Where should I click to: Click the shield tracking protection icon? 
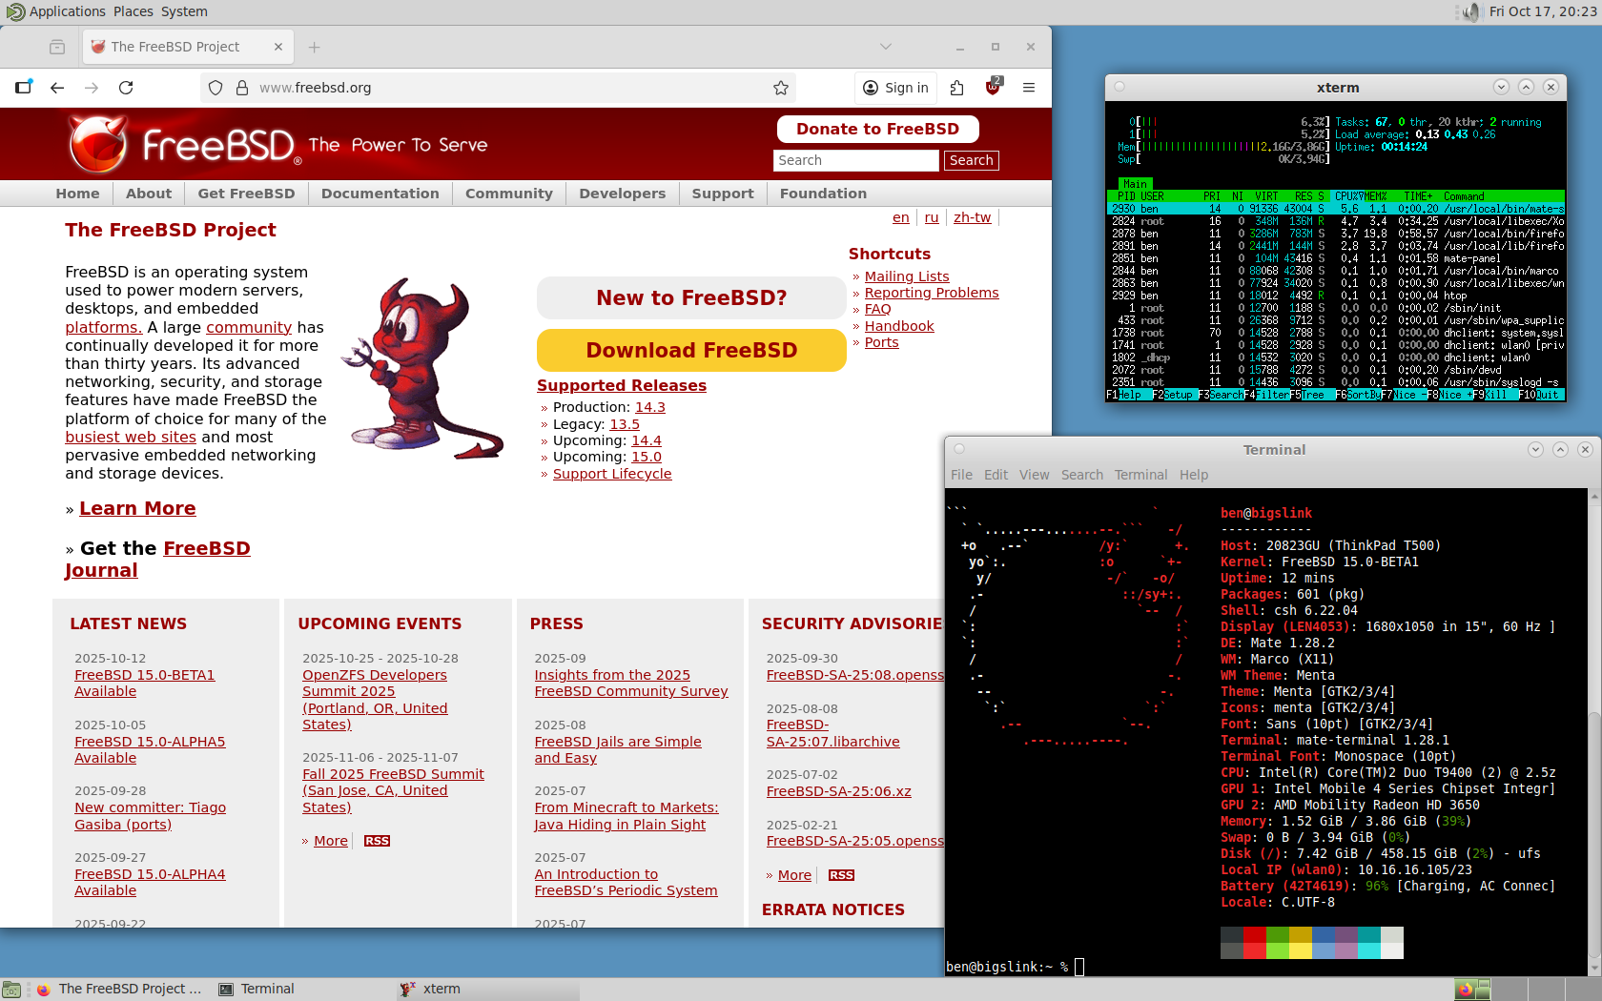[x=216, y=88]
